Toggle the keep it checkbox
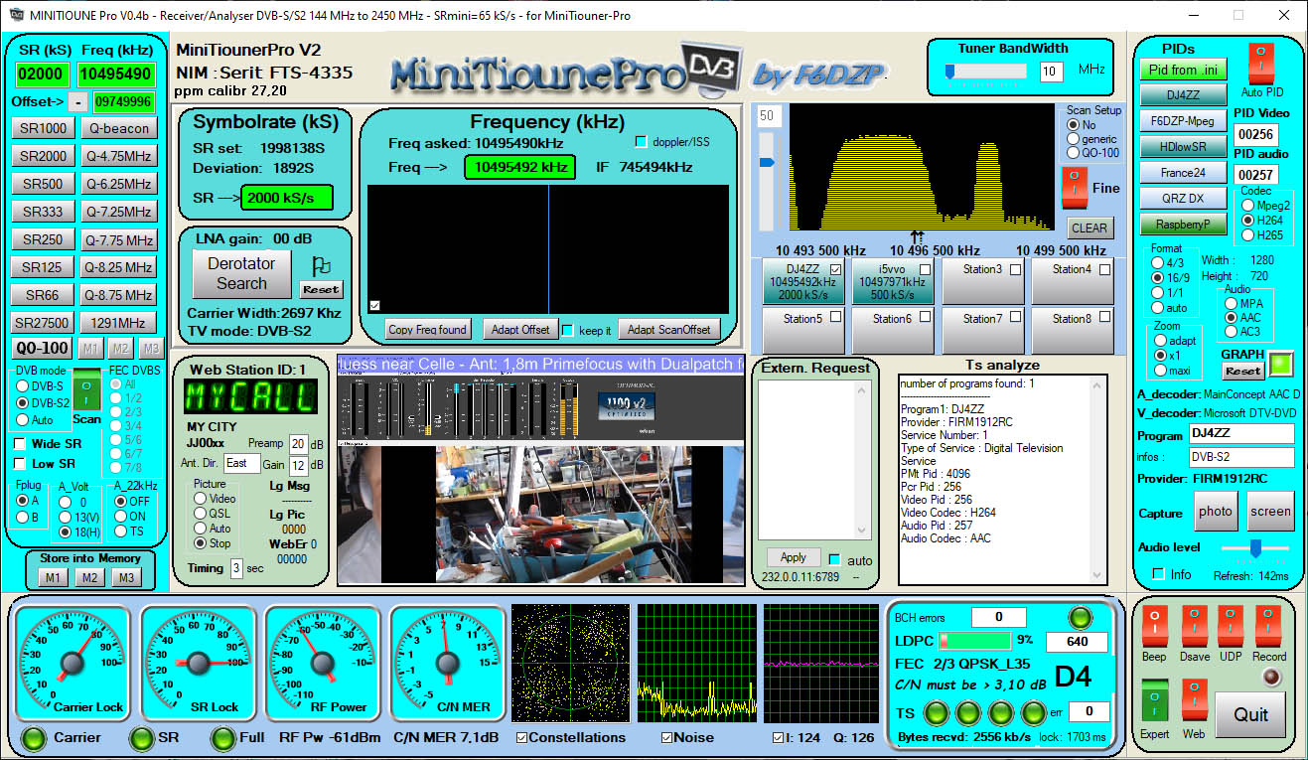The width and height of the screenshot is (1308, 760). coord(567,330)
